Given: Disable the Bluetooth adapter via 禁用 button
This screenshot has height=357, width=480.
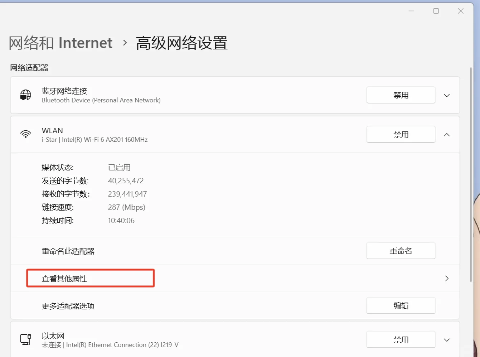Looking at the screenshot, I should point(401,95).
